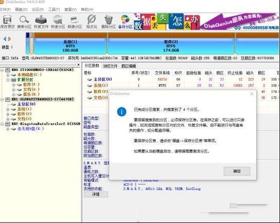
Task: Collapse the HD1 GLOWAY disk node
Action: [x=2, y=99]
